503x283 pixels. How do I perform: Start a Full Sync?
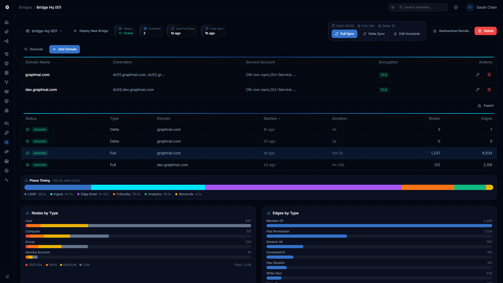[344, 34]
